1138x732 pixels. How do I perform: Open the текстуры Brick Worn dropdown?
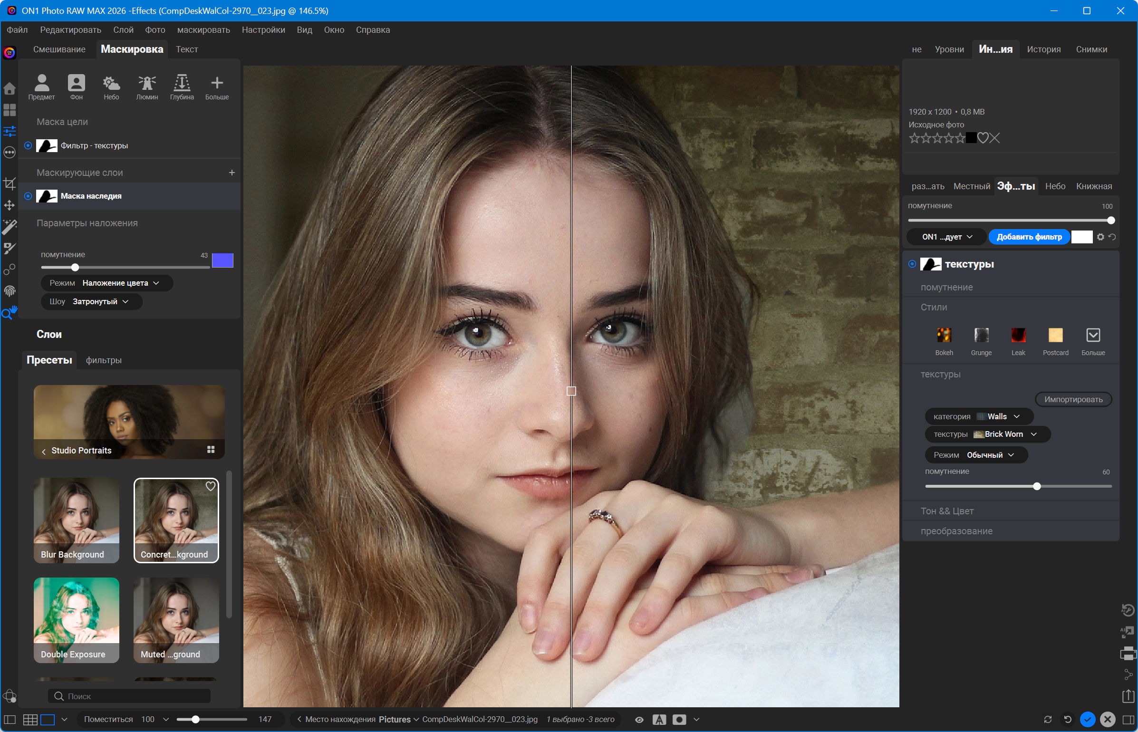pyautogui.click(x=988, y=434)
